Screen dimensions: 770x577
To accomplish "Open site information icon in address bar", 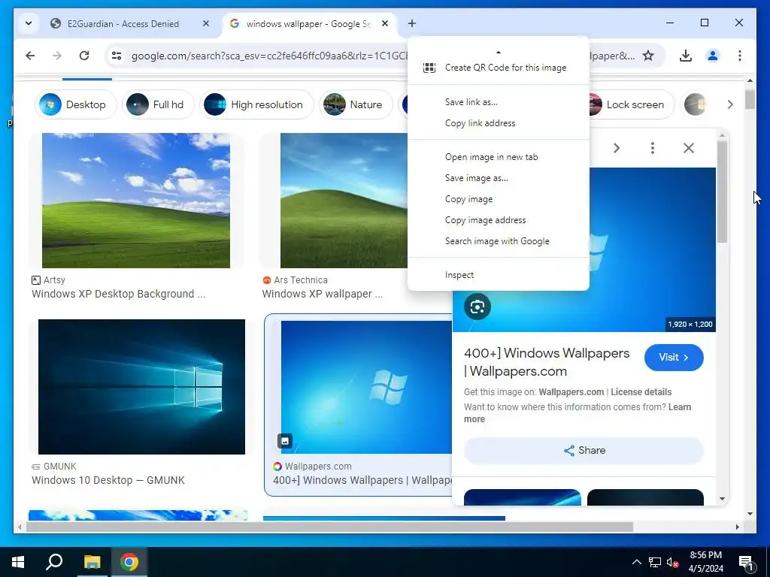I will coord(117,56).
